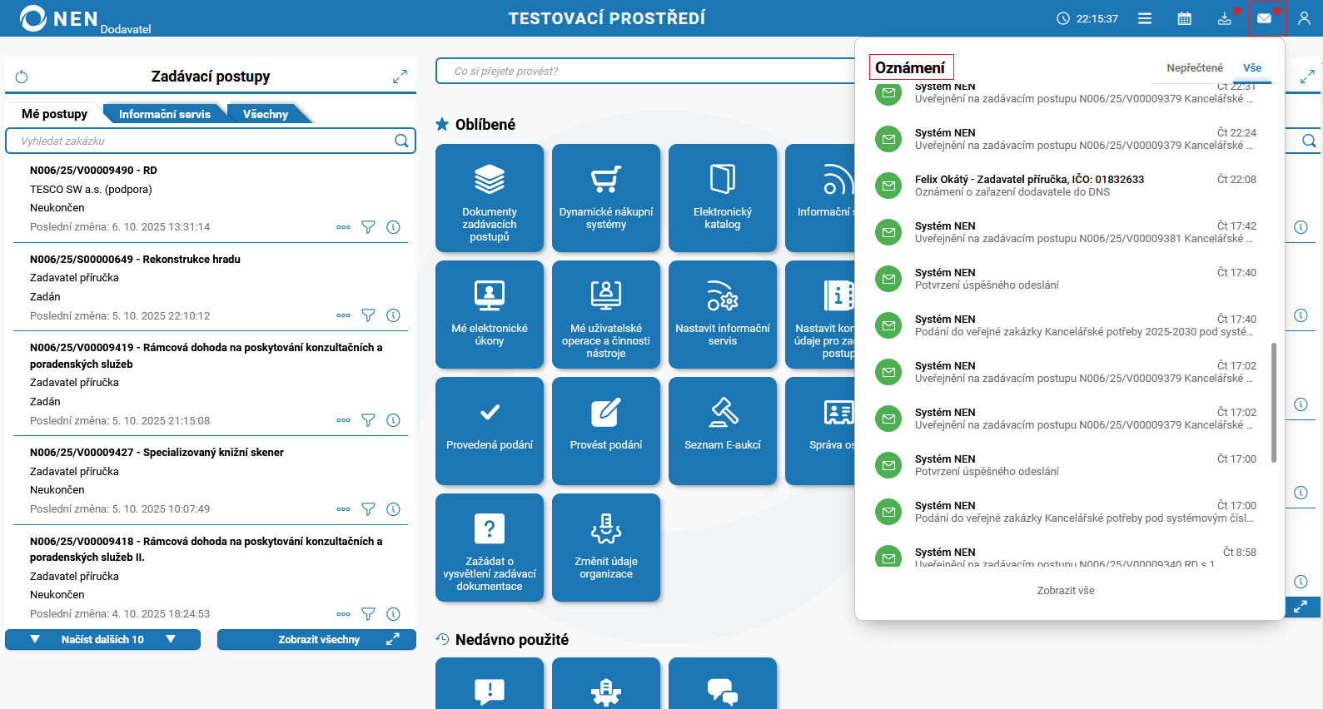Image resolution: width=1323 pixels, height=709 pixels.
Task: Open three-dots menu for Specializovaný knižní skener
Action: 343,509
